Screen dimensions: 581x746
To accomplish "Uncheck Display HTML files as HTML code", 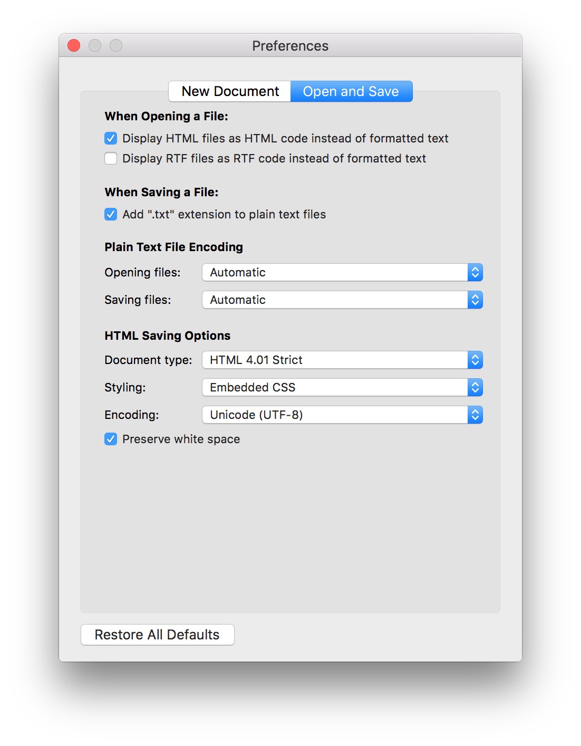I will pos(111,138).
